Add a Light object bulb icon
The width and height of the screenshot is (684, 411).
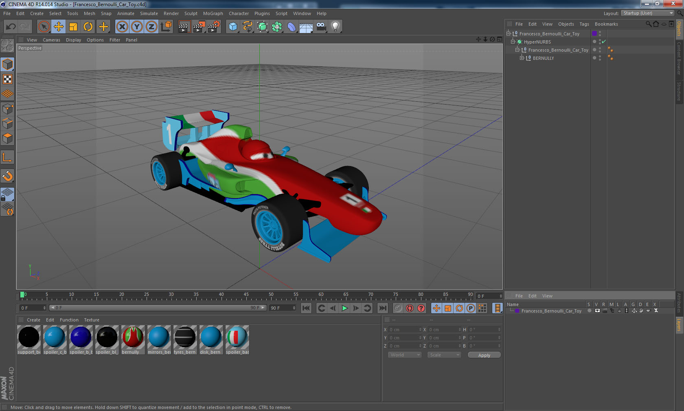click(x=335, y=27)
